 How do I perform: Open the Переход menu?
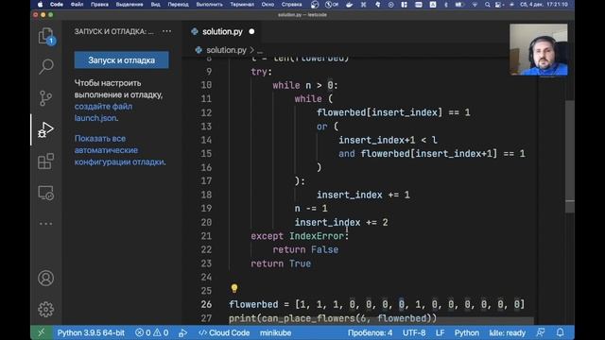[178, 5]
